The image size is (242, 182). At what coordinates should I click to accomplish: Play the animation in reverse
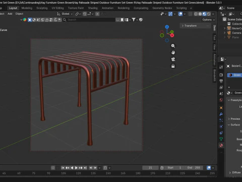[72, 168]
